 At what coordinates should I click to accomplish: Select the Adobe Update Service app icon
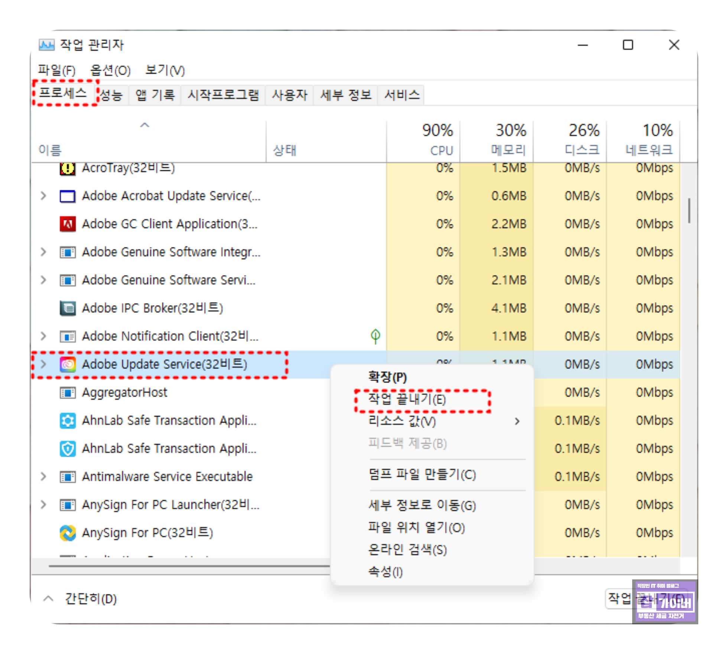67,364
